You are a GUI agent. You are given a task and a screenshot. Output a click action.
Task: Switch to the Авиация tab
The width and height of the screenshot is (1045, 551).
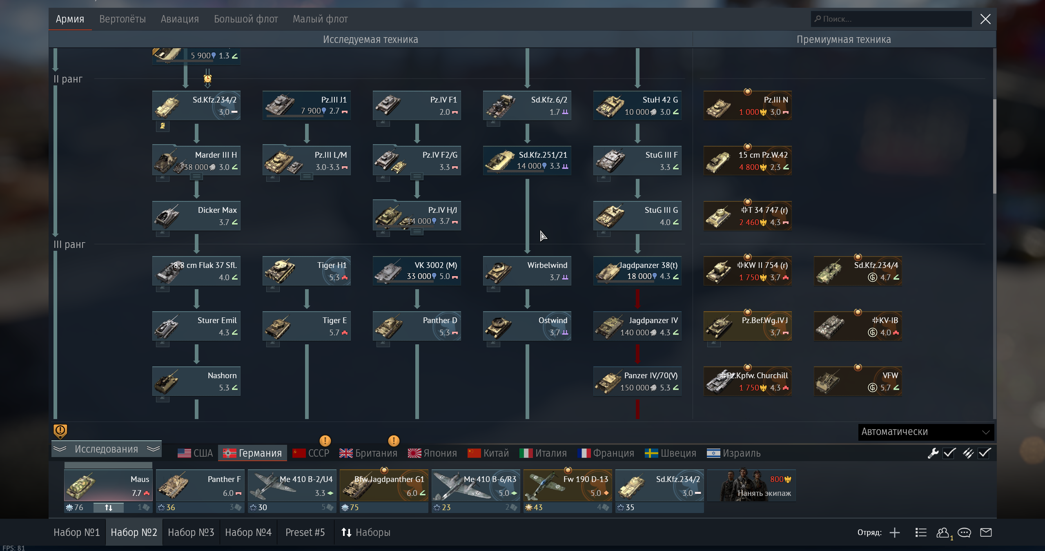(x=180, y=19)
